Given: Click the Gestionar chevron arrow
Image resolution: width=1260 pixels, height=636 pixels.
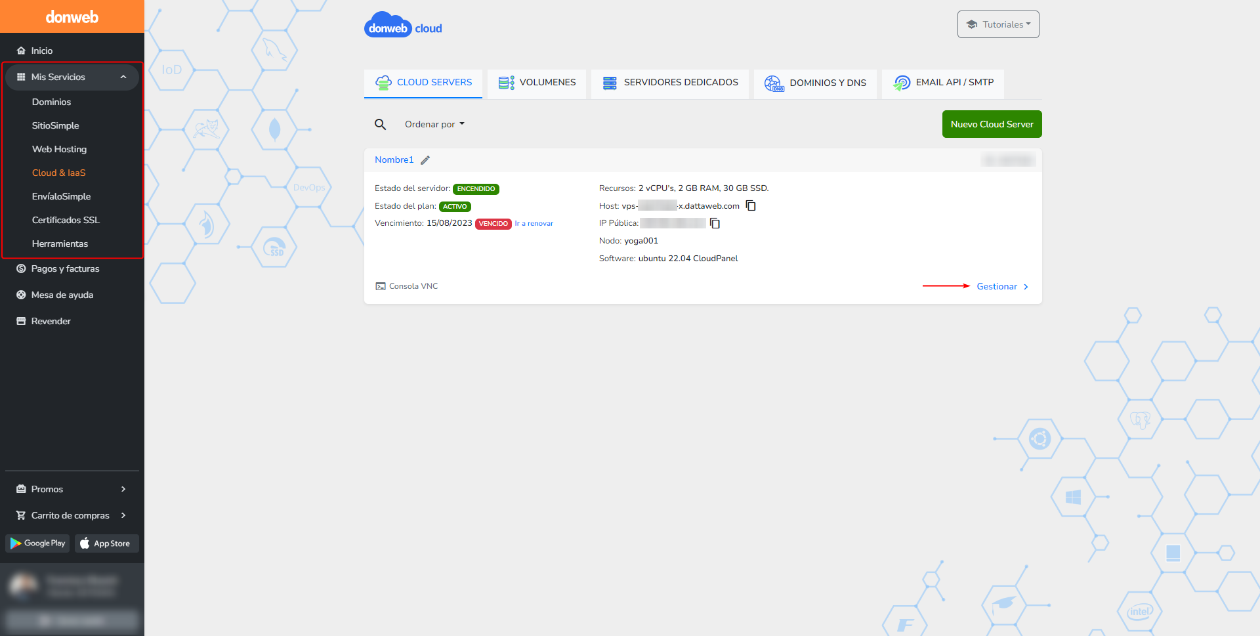Looking at the screenshot, I should click(x=1026, y=287).
